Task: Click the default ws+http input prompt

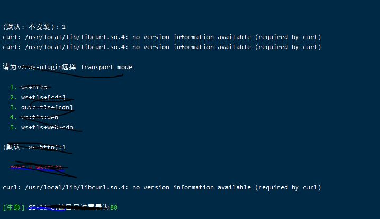Action: [x=34, y=147]
